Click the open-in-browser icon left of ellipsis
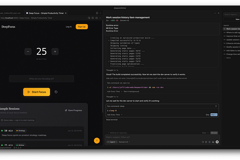This screenshot has width=240, height=160. tap(96, 18)
